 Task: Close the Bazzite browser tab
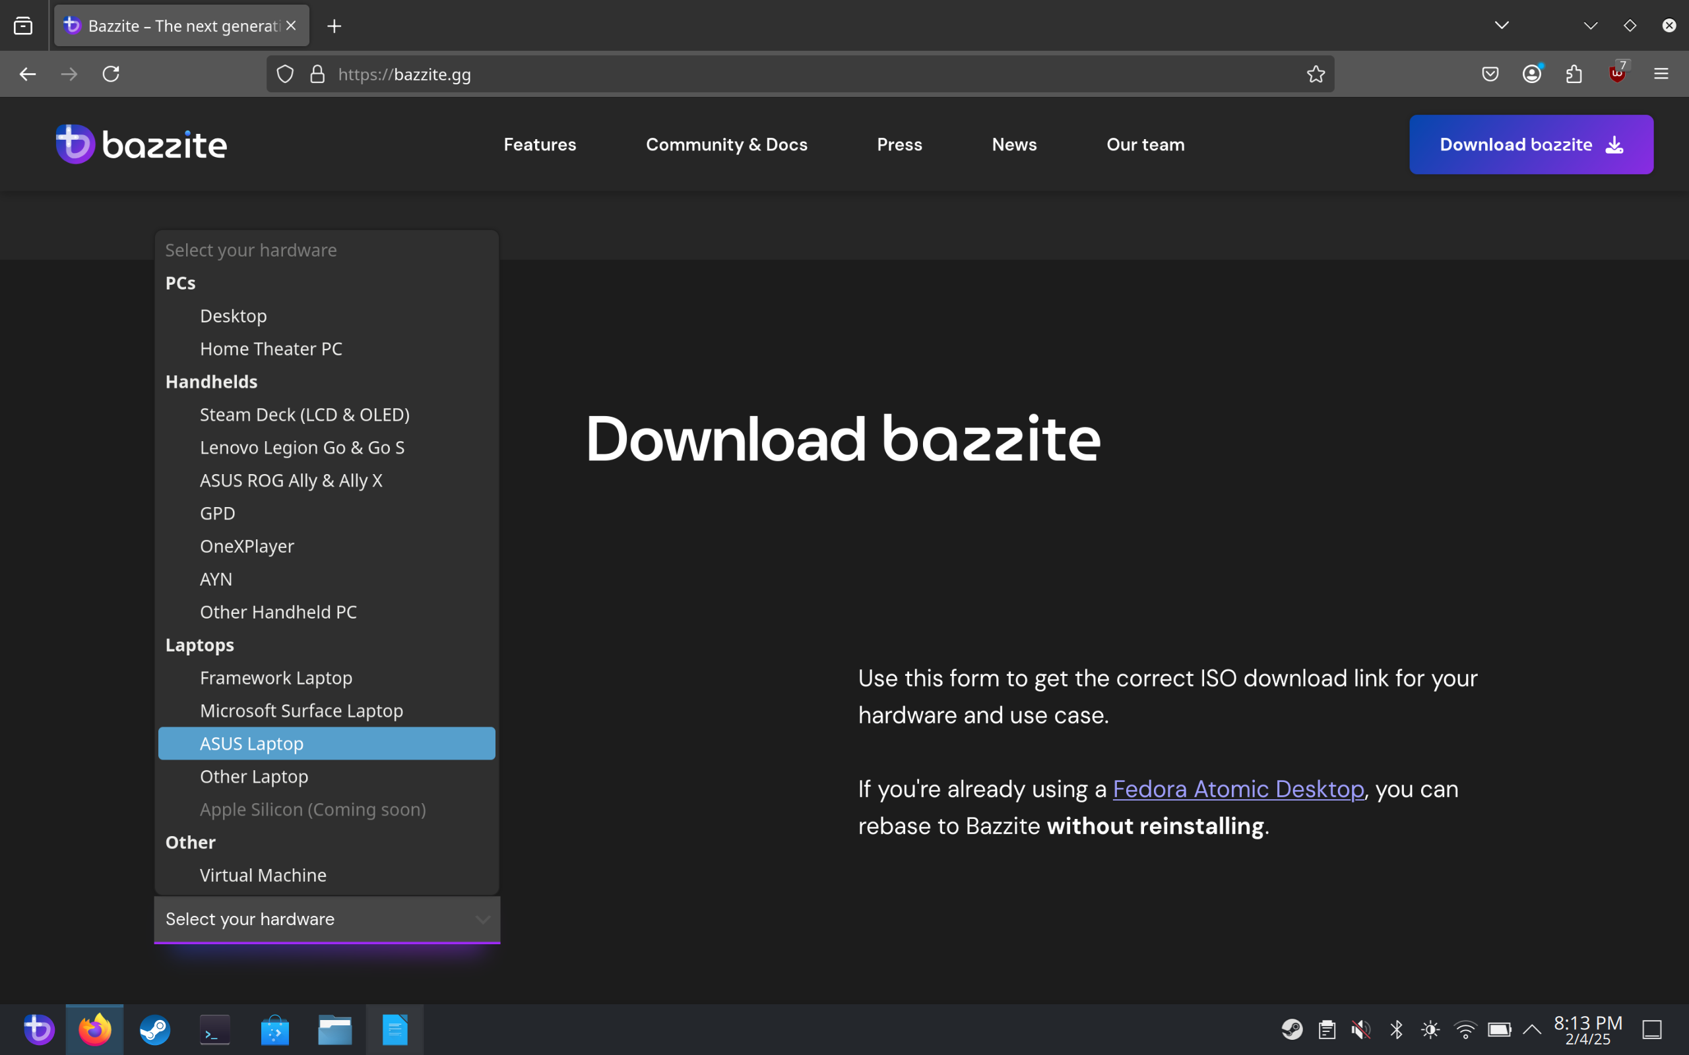[x=291, y=26]
